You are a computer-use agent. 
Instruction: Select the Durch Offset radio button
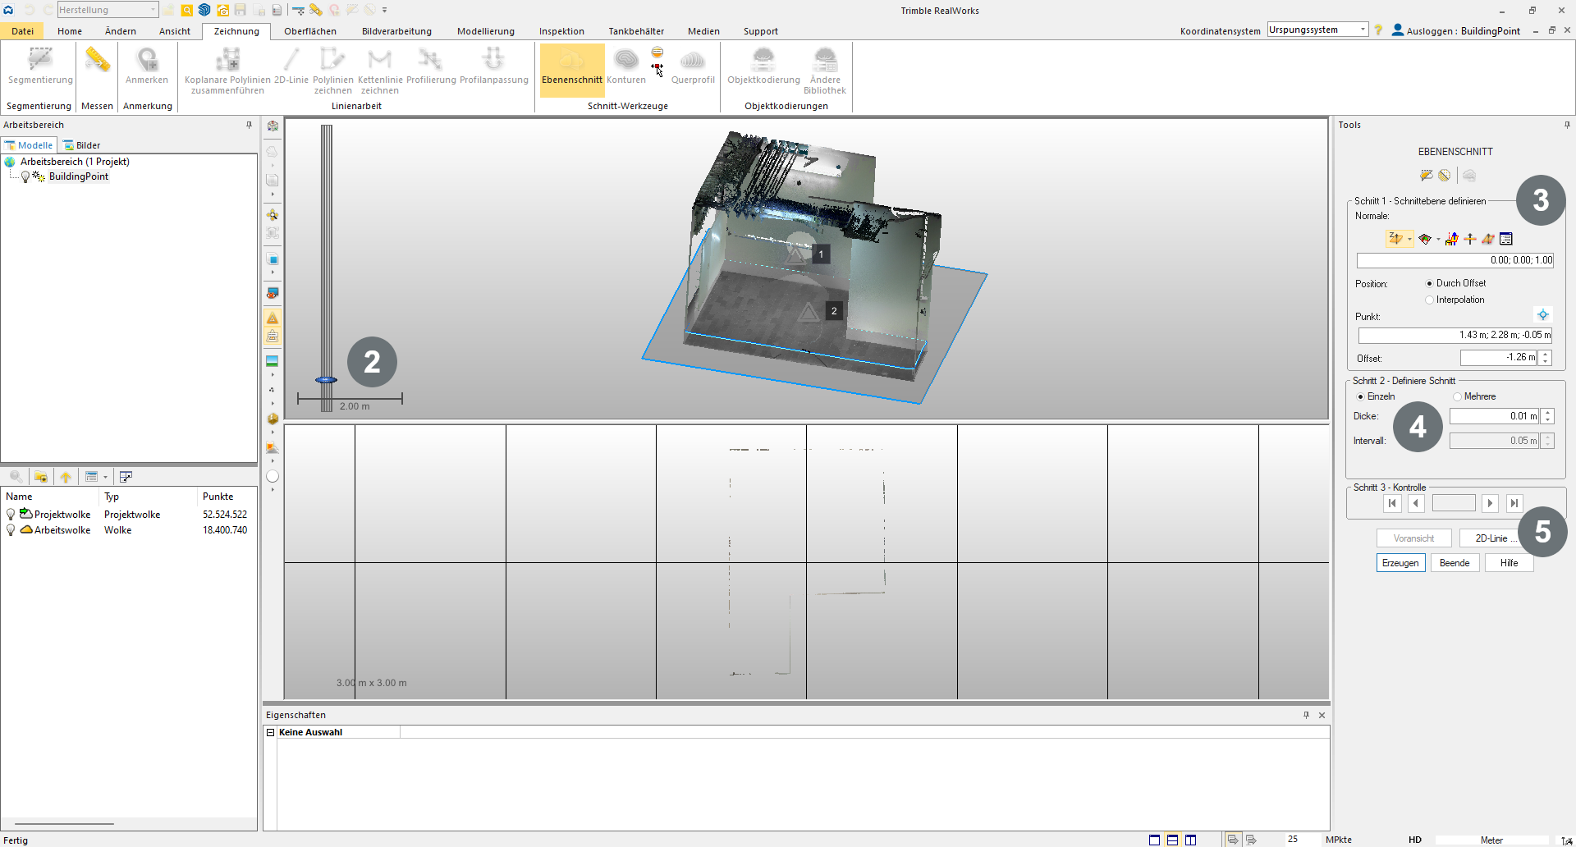click(1429, 283)
